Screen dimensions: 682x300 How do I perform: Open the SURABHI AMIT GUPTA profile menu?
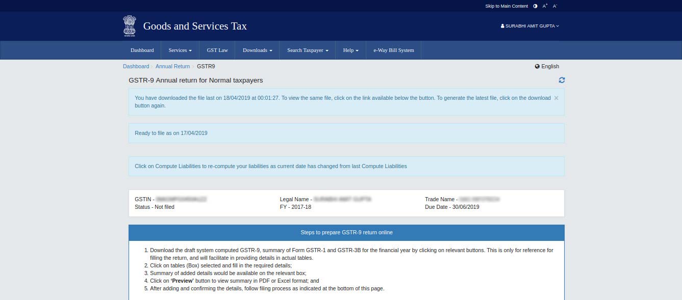(529, 26)
